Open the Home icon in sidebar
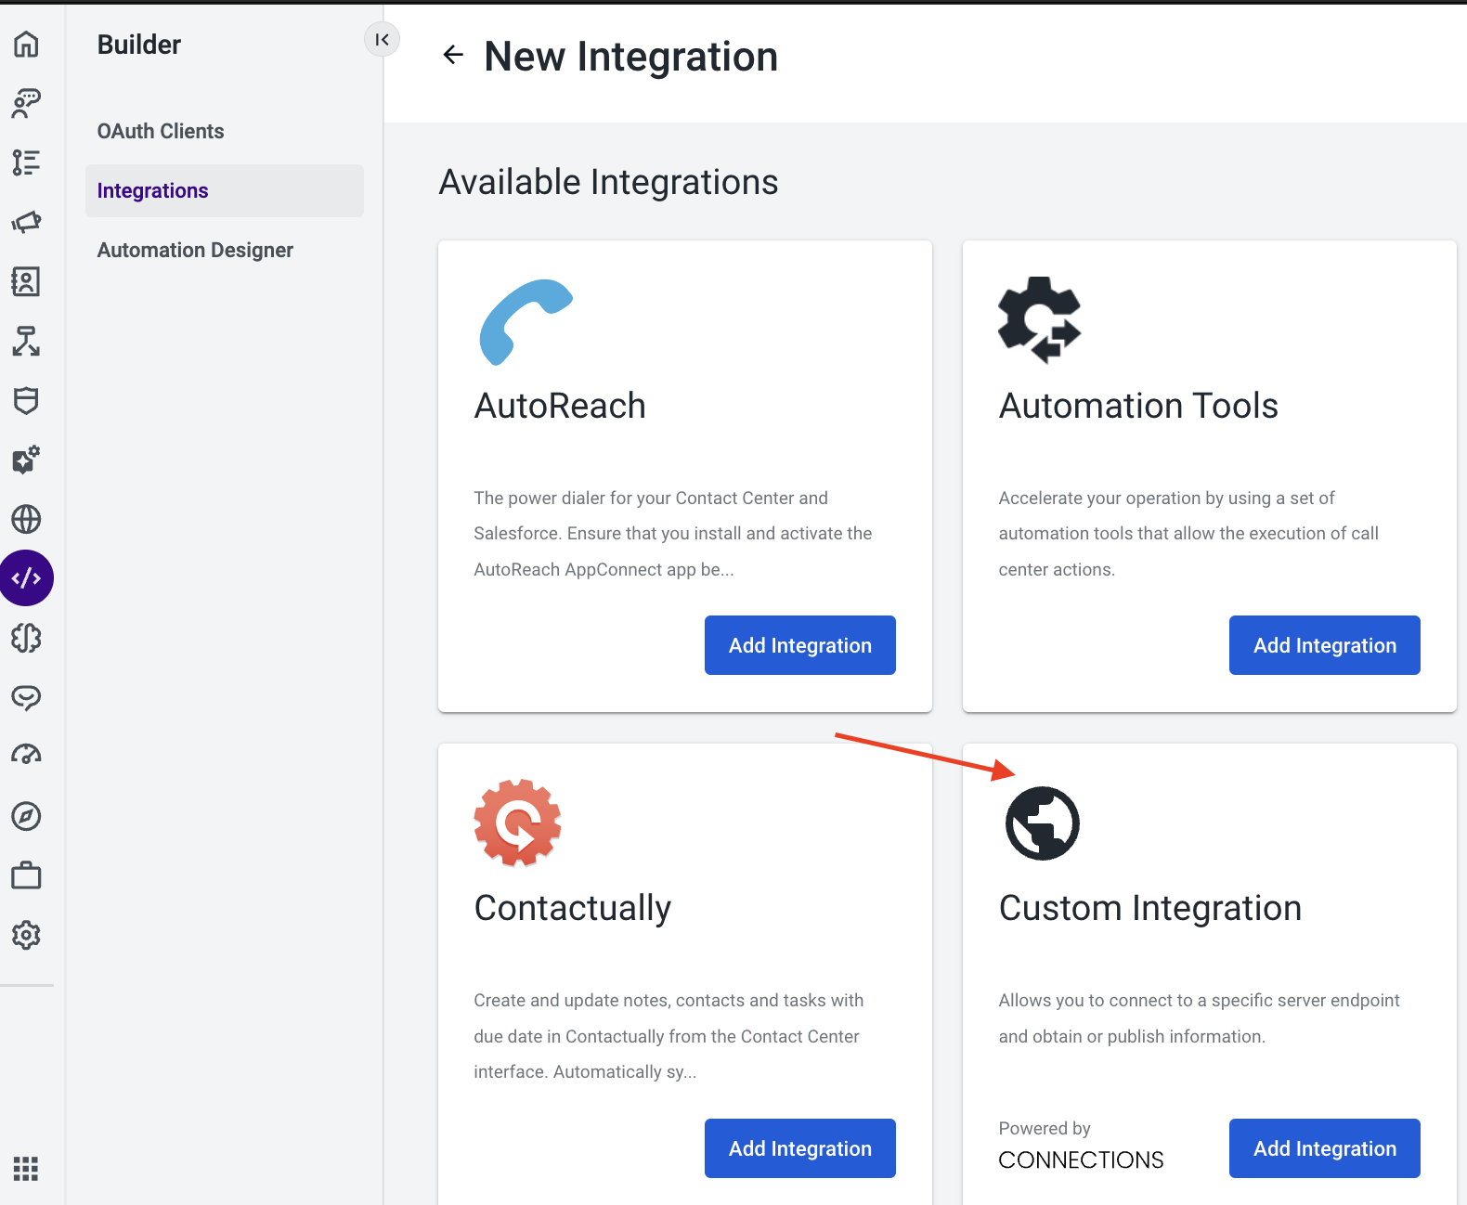Viewport: 1467px width, 1205px height. point(26,44)
